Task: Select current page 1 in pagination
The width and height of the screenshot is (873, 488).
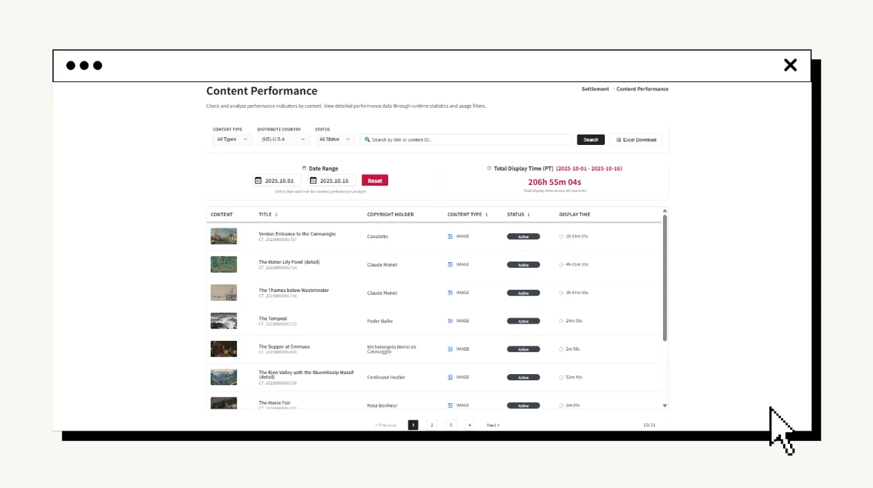Action: tap(413, 425)
